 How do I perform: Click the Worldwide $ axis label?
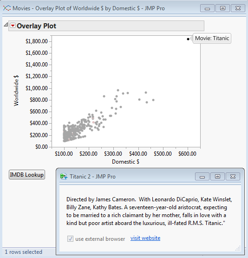[x=16, y=91]
